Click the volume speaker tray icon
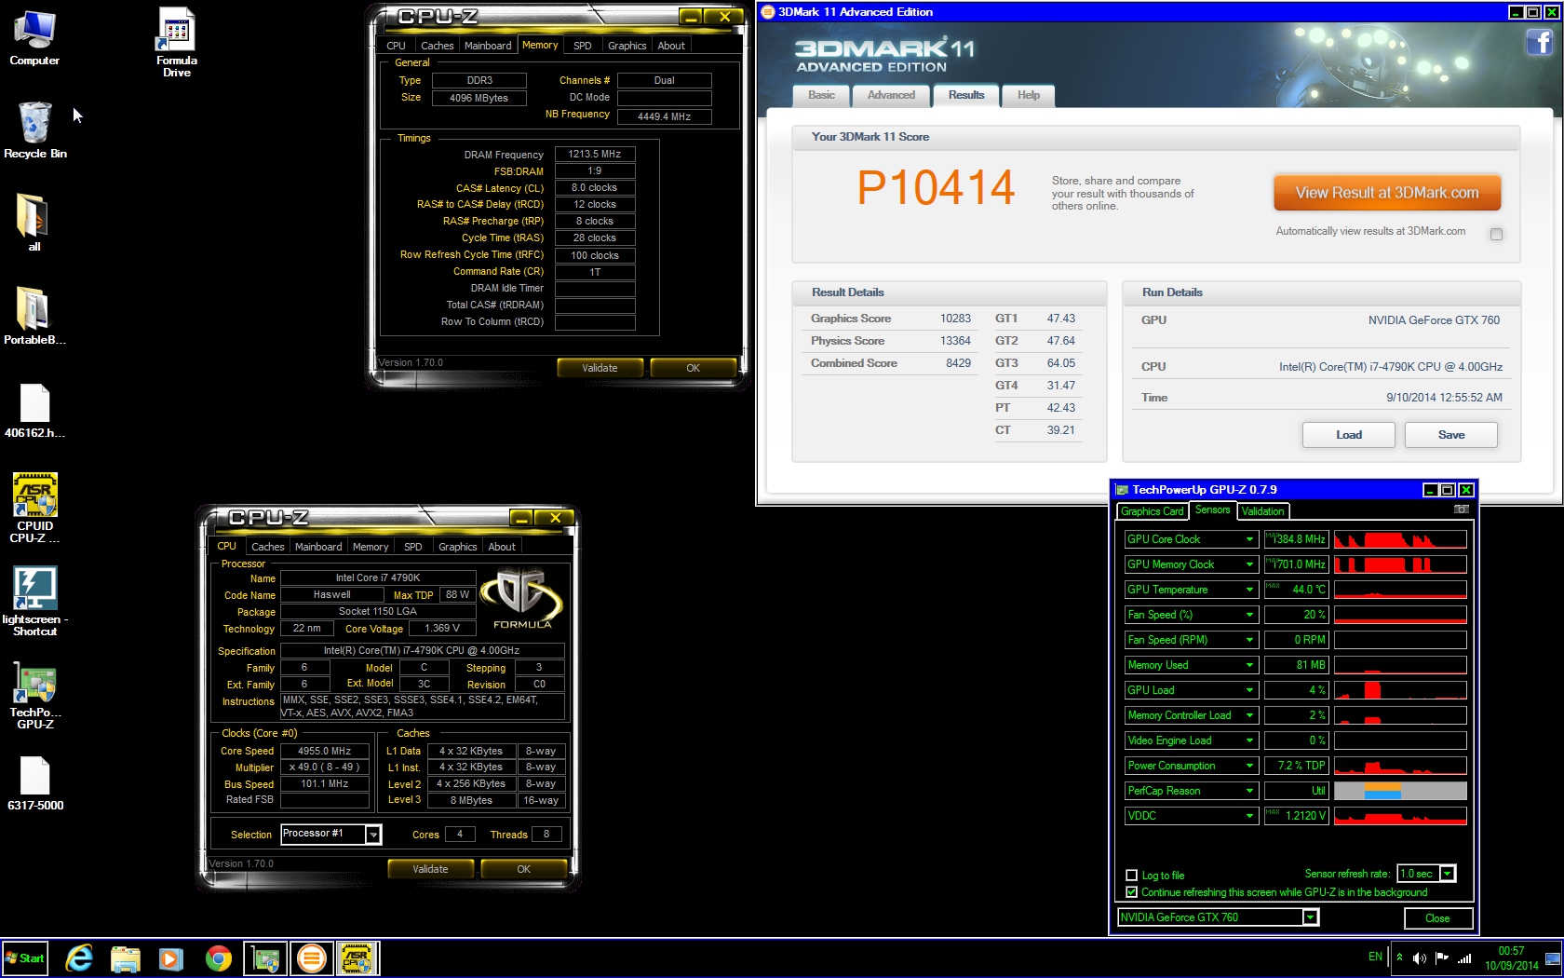The image size is (1564, 978). pyautogui.click(x=1420, y=958)
